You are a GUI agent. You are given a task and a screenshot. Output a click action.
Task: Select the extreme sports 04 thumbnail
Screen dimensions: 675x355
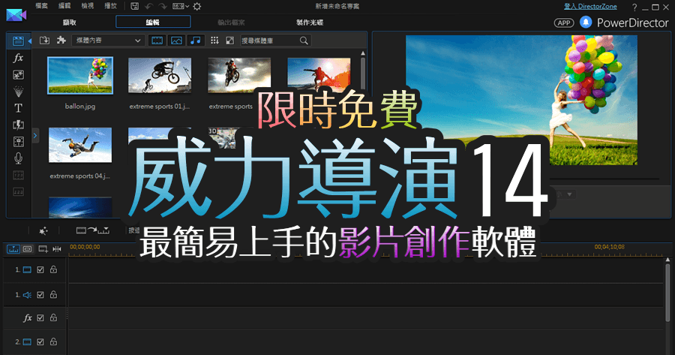click(x=80, y=145)
